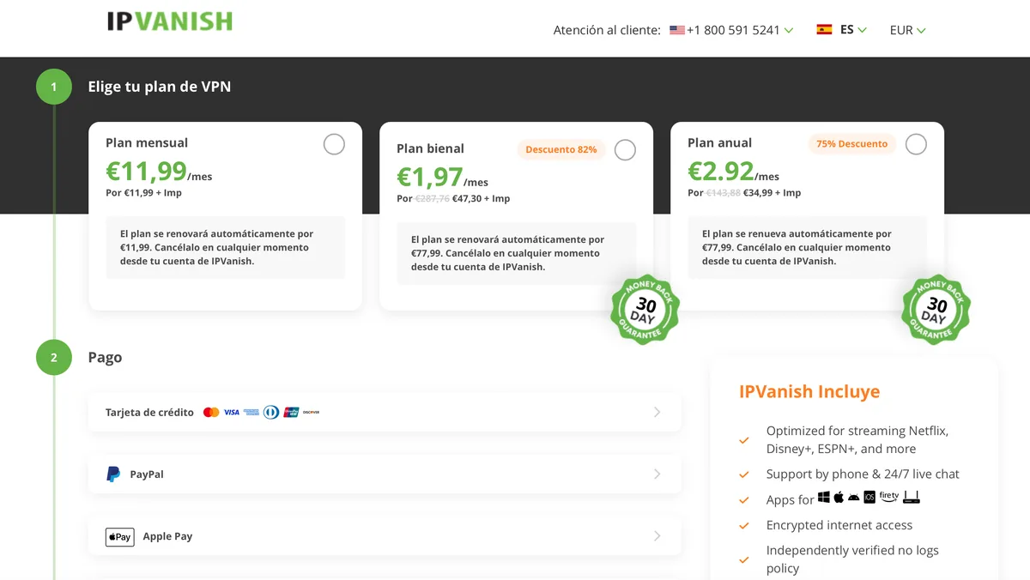The height and width of the screenshot is (580, 1030).
Task: Choose the PayPal payment label
Action: pyautogui.click(x=147, y=474)
